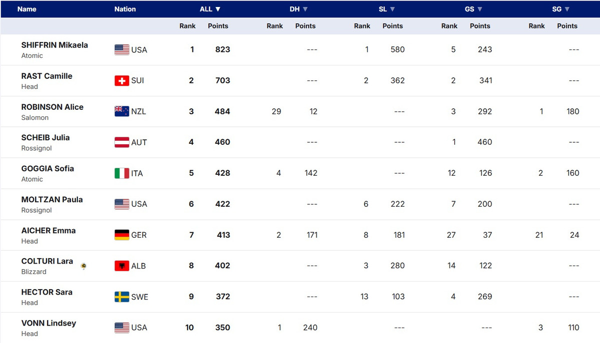Viewport: 600px width, 343px height.
Task: Open SHIFFRIN Mikaela athlete profile
Action: coord(54,45)
